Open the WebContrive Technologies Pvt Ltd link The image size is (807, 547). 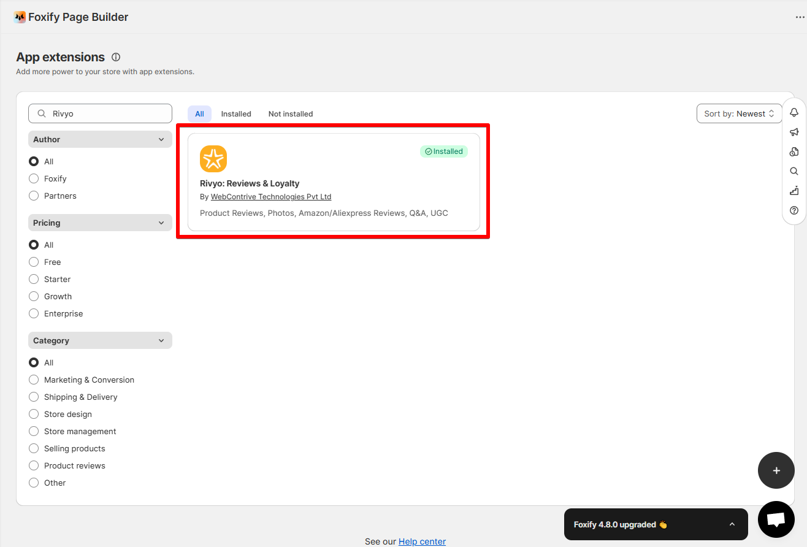point(271,197)
